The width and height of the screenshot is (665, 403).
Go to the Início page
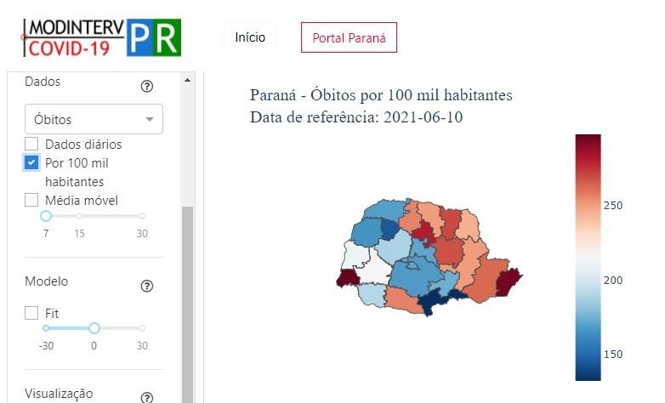coord(250,37)
